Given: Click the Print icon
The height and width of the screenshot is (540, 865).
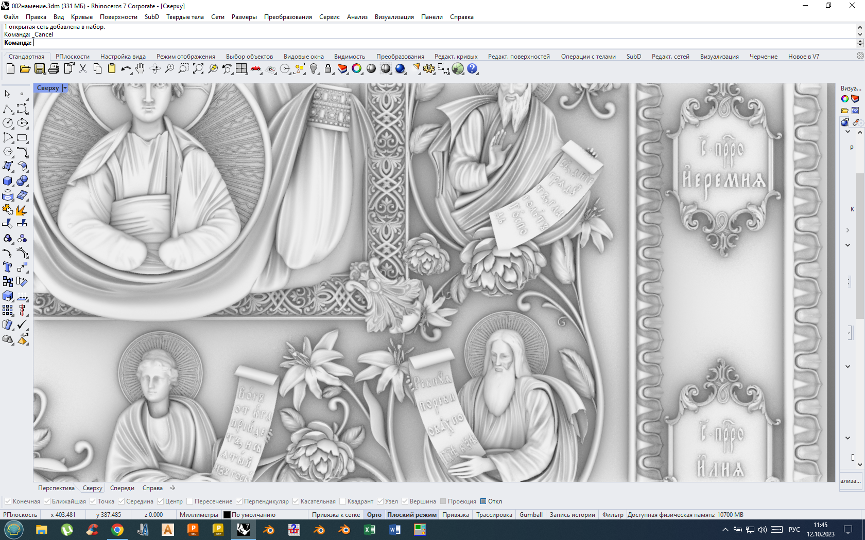Looking at the screenshot, I should click(x=54, y=68).
